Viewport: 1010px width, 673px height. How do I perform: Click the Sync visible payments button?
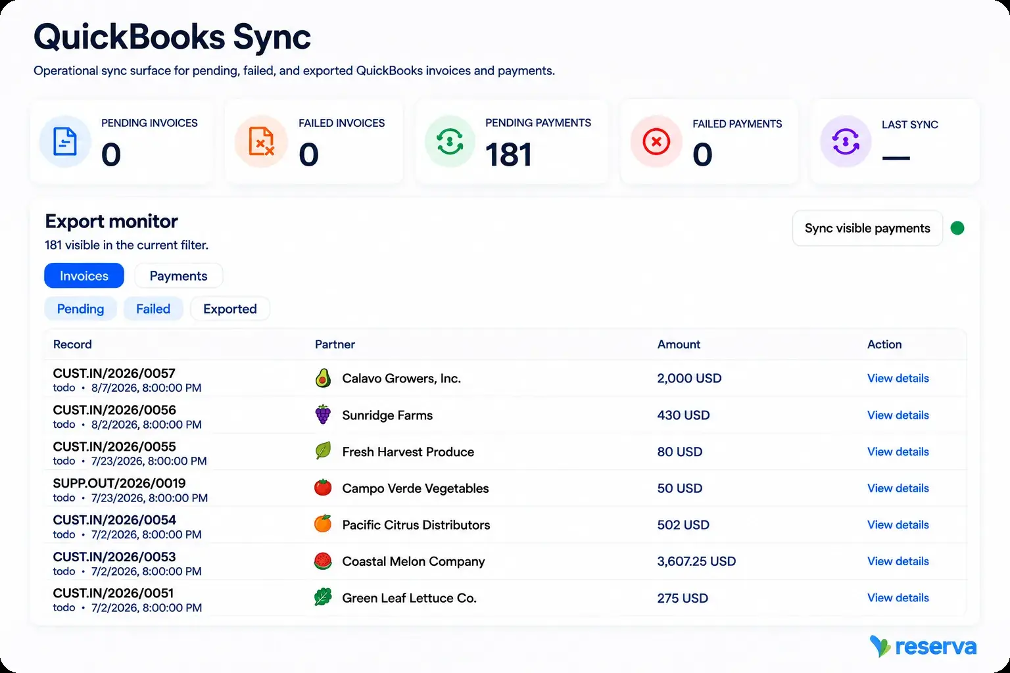867,228
